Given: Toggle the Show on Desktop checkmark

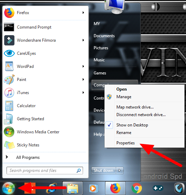Looking at the screenshot, I should 109,125.
